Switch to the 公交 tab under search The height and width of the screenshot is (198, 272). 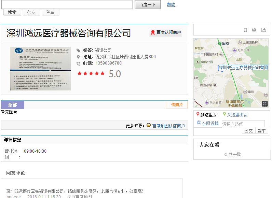[x=31, y=12]
